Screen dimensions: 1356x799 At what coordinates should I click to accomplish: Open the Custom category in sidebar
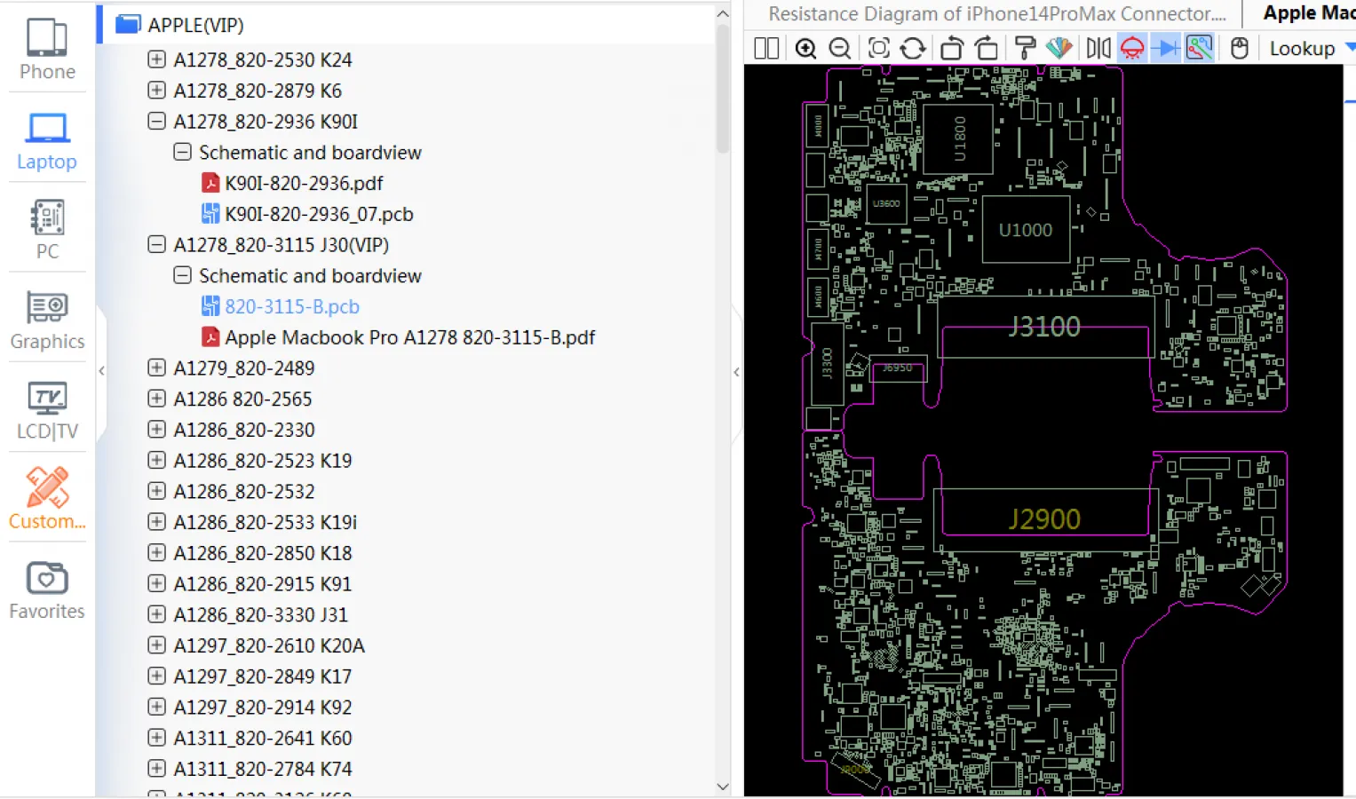(47, 499)
